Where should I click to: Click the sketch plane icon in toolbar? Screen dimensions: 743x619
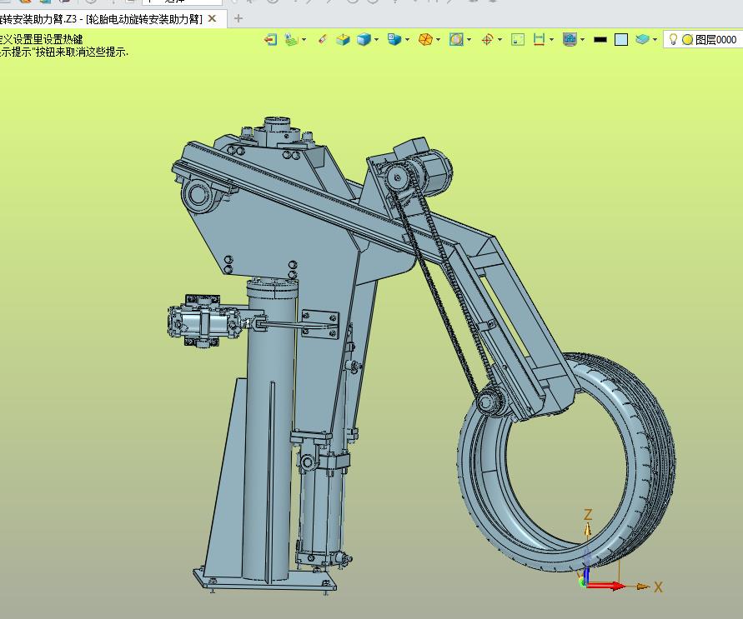tap(291, 40)
